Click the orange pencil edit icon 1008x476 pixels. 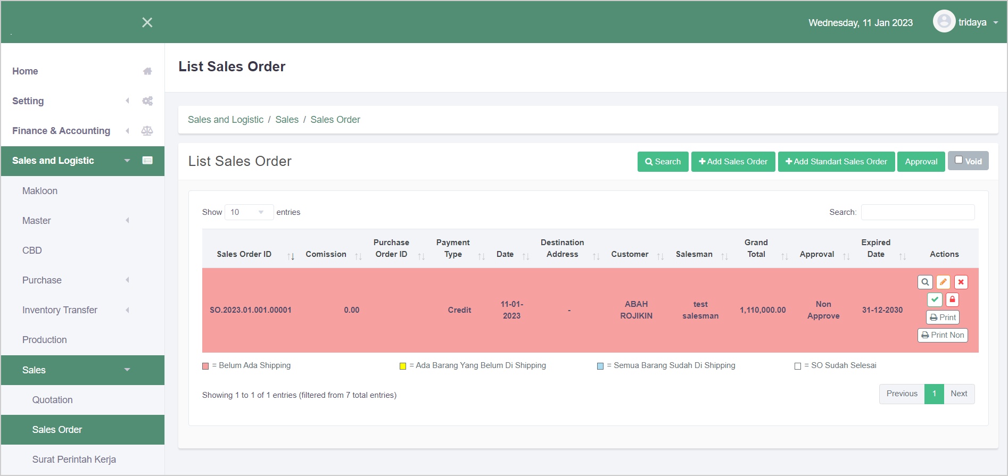tap(943, 282)
